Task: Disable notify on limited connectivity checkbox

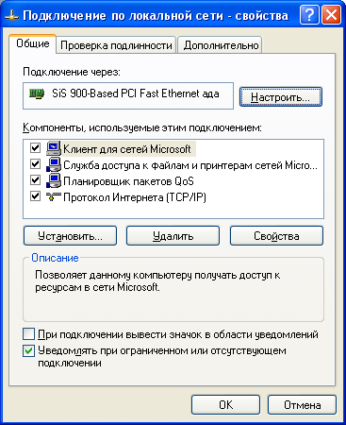Action: pyautogui.click(x=28, y=350)
